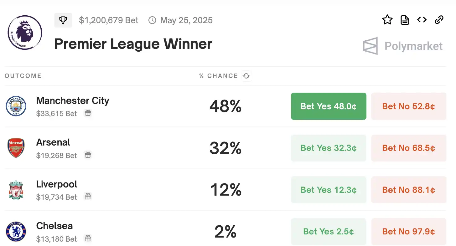
Task: Click the star favorite icon
Action: coord(387,20)
